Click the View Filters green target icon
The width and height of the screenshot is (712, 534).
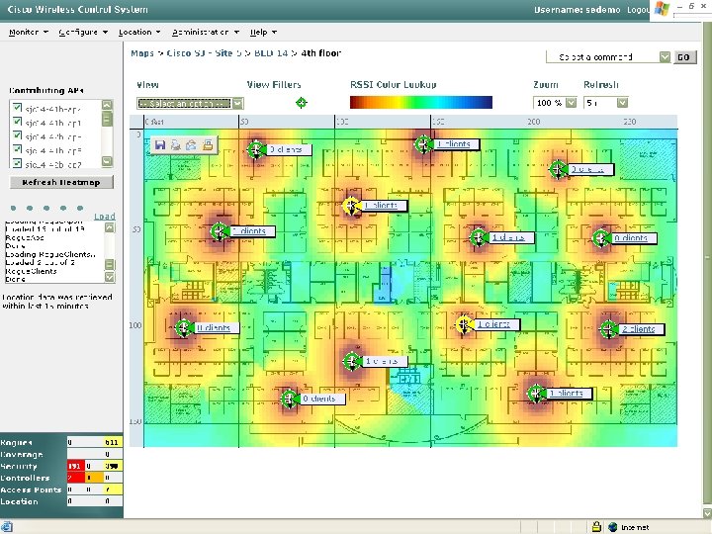pyautogui.click(x=301, y=103)
